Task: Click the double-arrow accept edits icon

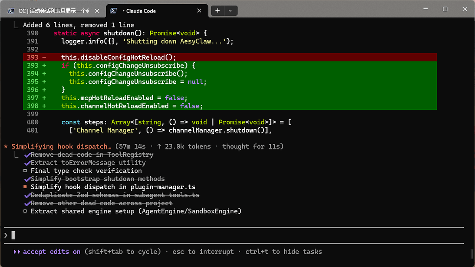Action: (17, 252)
